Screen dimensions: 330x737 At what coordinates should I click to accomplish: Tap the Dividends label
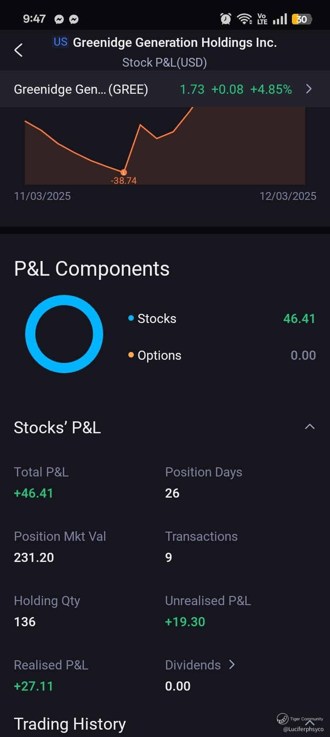(x=193, y=665)
